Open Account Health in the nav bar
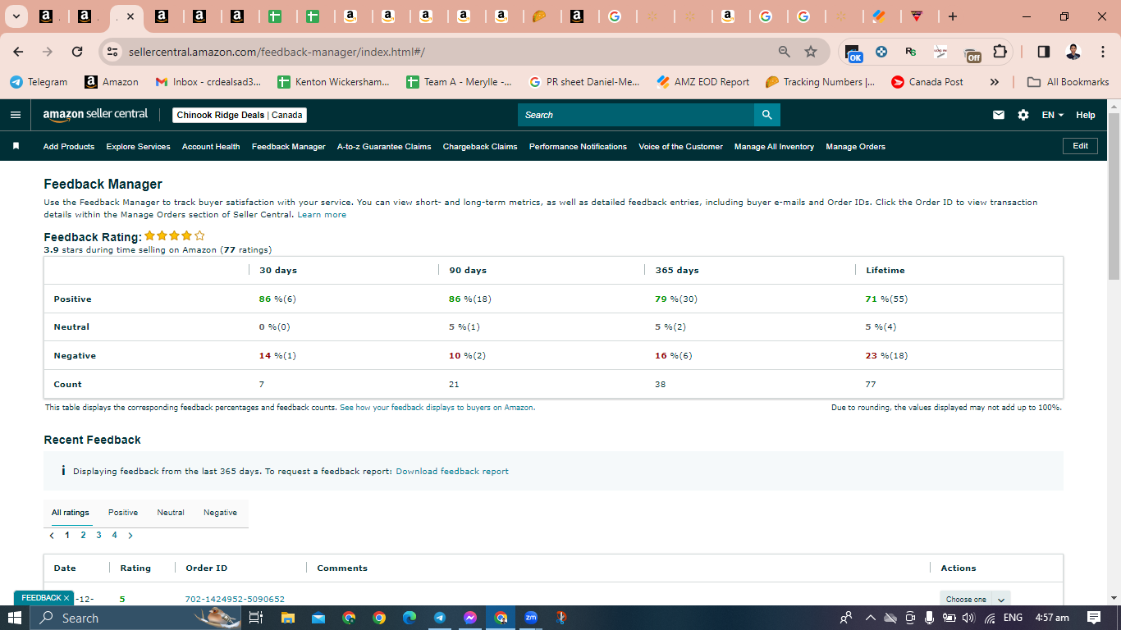Image resolution: width=1121 pixels, height=630 pixels. [211, 147]
